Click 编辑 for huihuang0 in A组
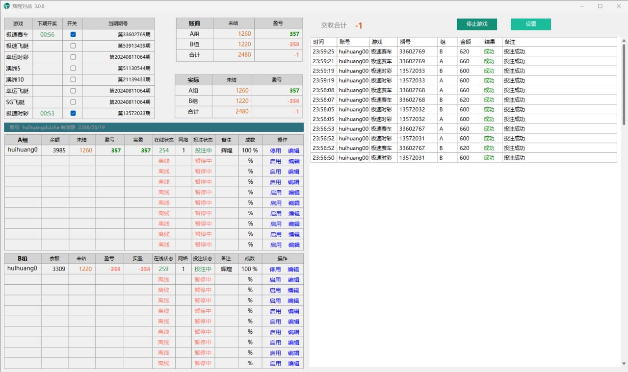The image size is (628, 372). 293,151
